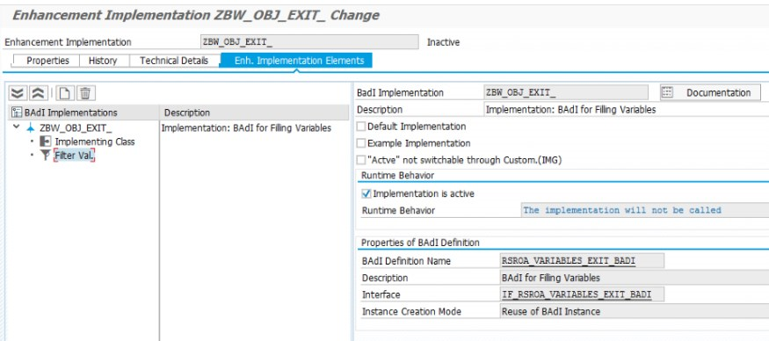769x341 pixels.
Task: Open the RSROA_VARIABLES_EXIT_BADI definition link
Action: [569, 261]
